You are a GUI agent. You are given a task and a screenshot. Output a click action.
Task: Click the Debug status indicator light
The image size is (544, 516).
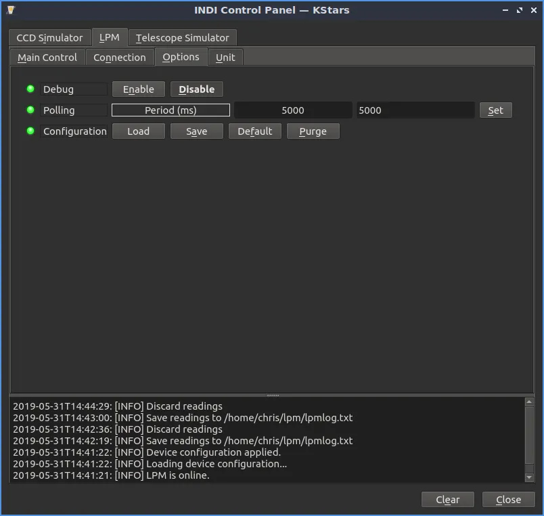coord(30,89)
